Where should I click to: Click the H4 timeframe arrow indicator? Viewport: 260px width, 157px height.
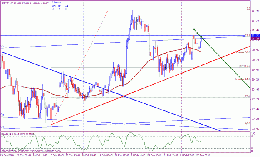point(66,8)
